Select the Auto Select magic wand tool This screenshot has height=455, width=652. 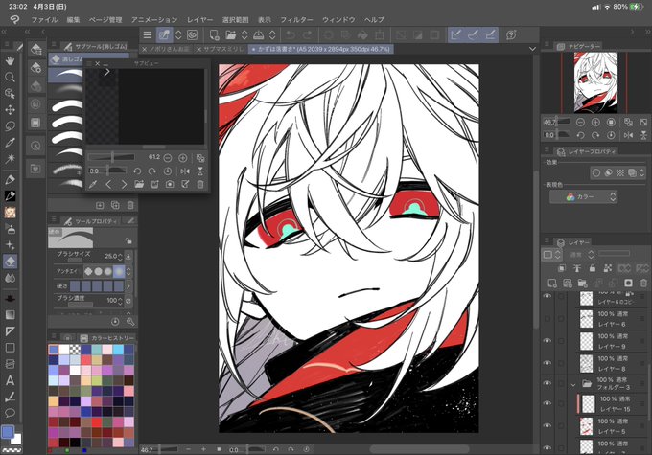point(10,159)
